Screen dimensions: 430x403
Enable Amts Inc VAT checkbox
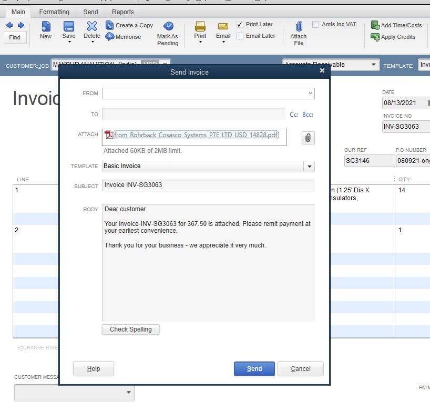[x=315, y=24]
